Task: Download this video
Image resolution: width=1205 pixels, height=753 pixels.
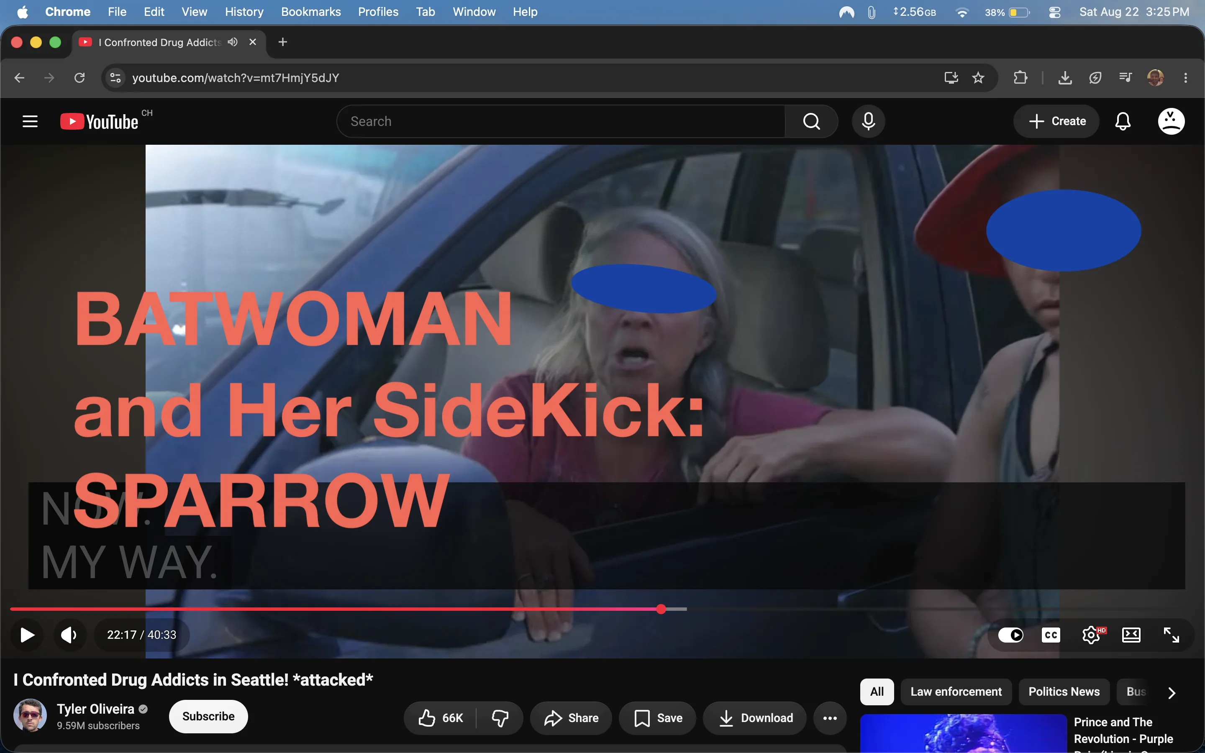Action: tap(754, 717)
